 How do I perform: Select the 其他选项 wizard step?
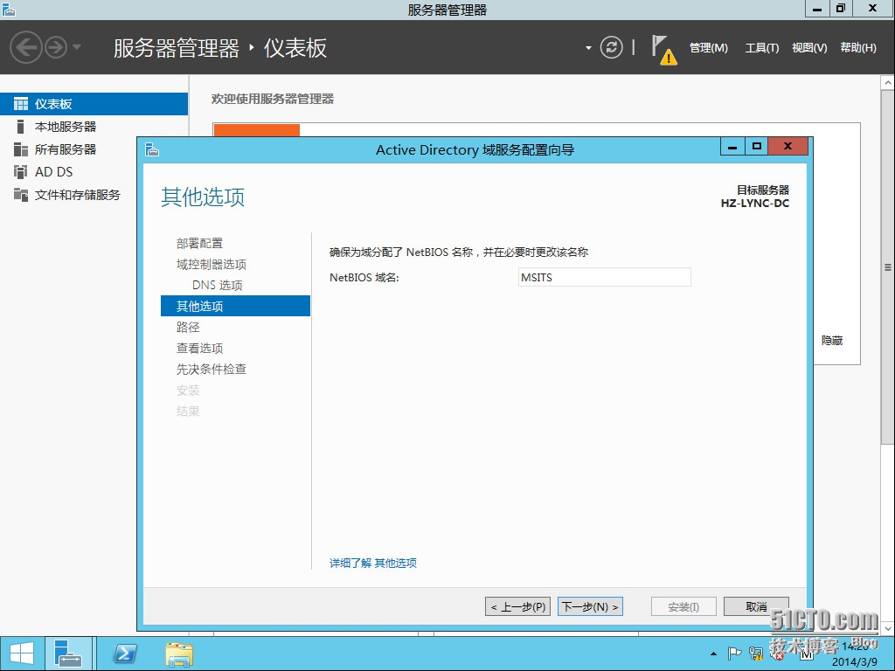[x=235, y=306]
